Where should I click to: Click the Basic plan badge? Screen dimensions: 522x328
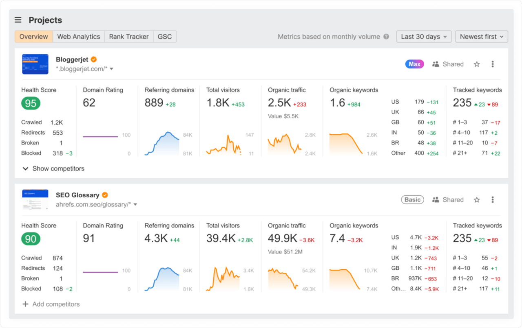(412, 200)
